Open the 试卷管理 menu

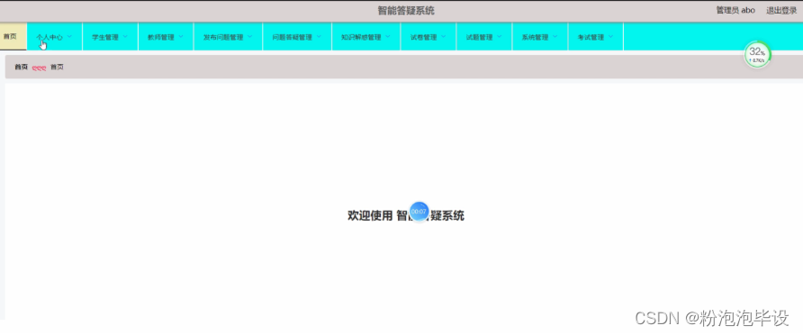coord(429,37)
